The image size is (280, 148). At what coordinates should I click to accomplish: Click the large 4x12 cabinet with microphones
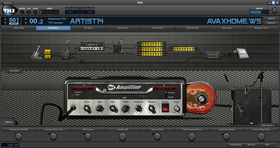pyautogui.click(x=252, y=106)
